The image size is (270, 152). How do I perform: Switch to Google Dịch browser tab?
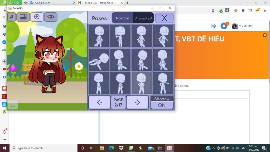(52, 3)
